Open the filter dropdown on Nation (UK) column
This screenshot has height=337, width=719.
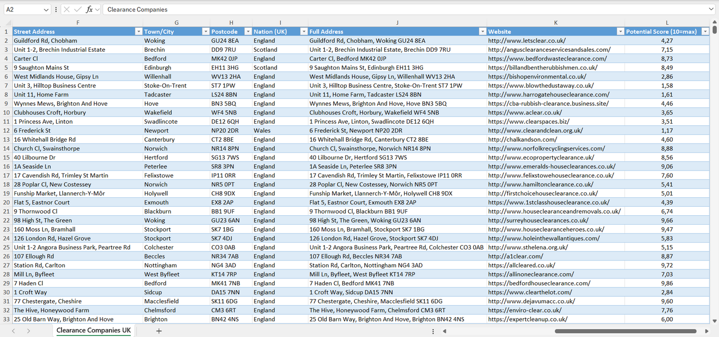coord(304,31)
